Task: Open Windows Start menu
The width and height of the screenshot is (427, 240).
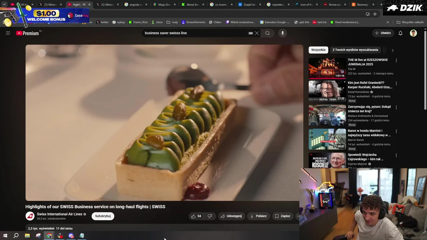Action: click(5, 236)
